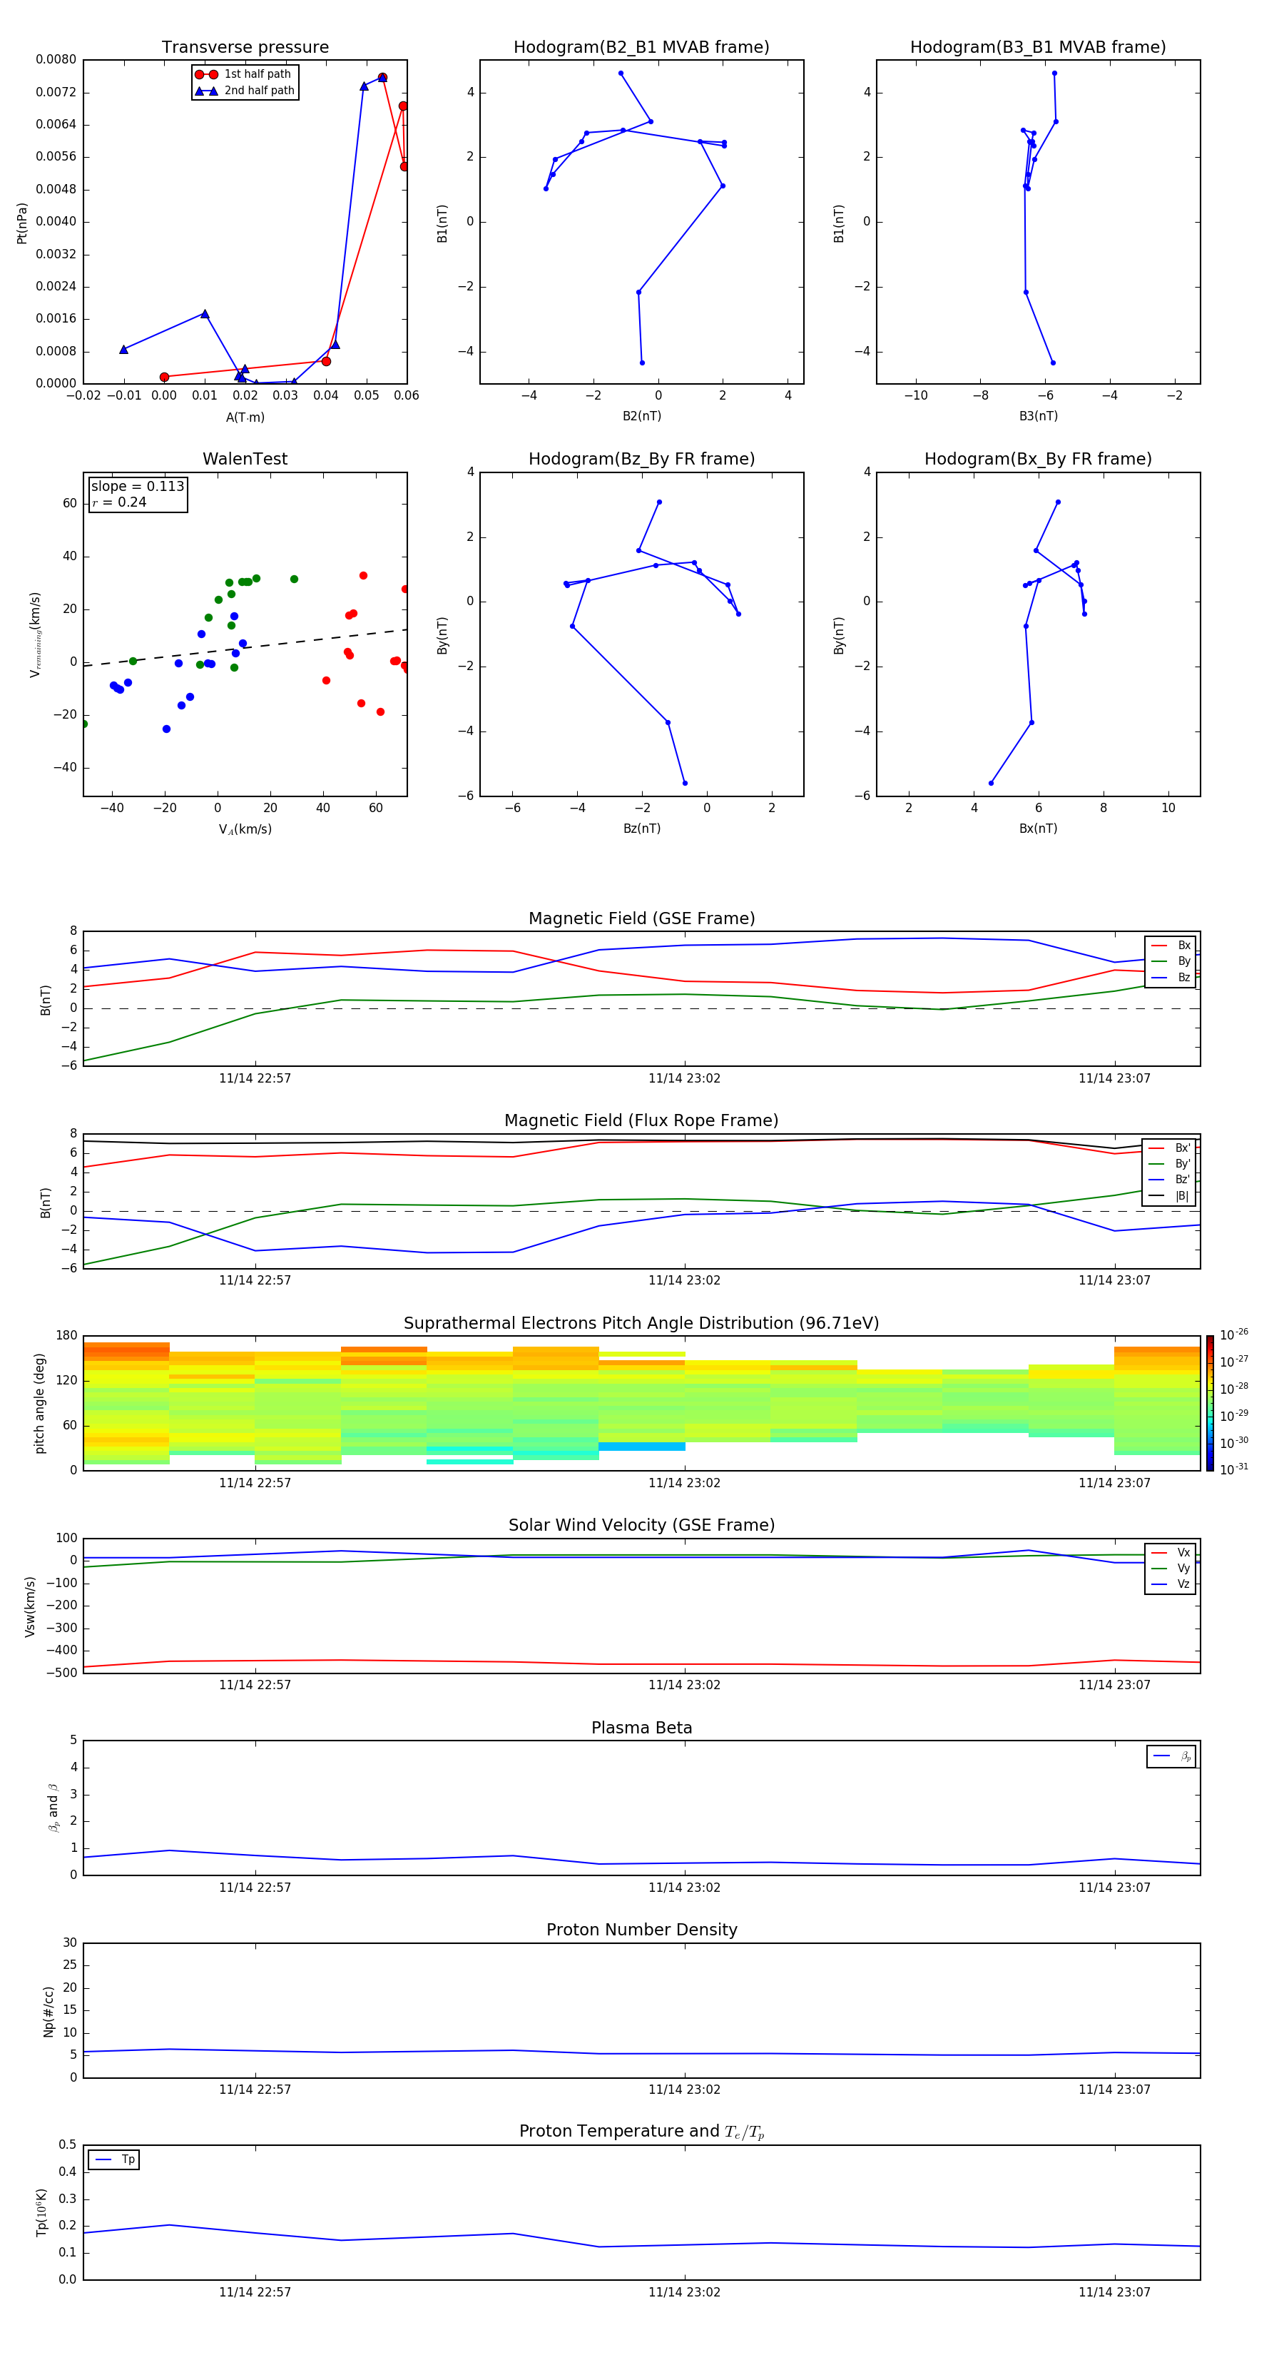The height and width of the screenshot is (2355, 1284).
Task: Click the pitch angle colorbar
Action: coord(1210,1403)
